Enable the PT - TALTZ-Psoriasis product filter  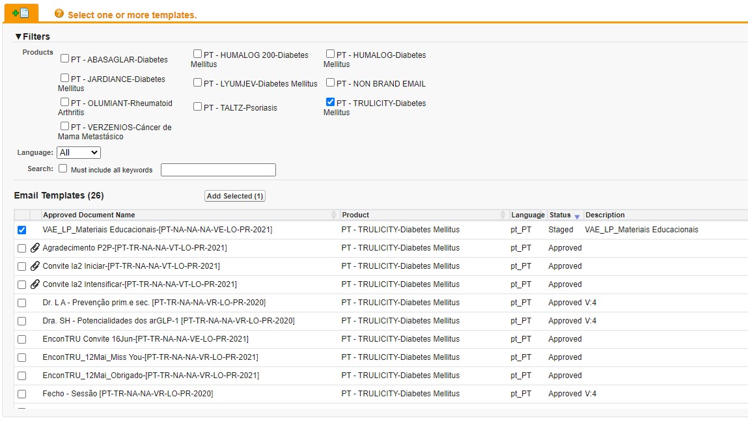tap(197, 107)
